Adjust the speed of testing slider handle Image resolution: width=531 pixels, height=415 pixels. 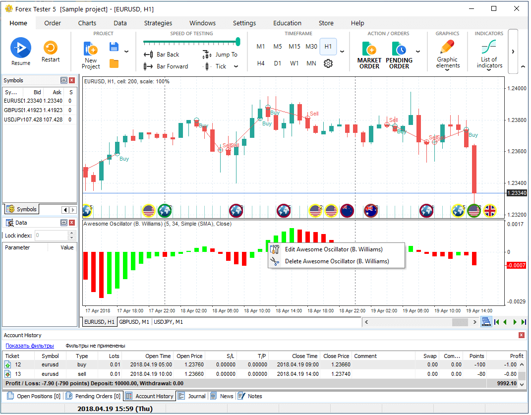[238, 42]
